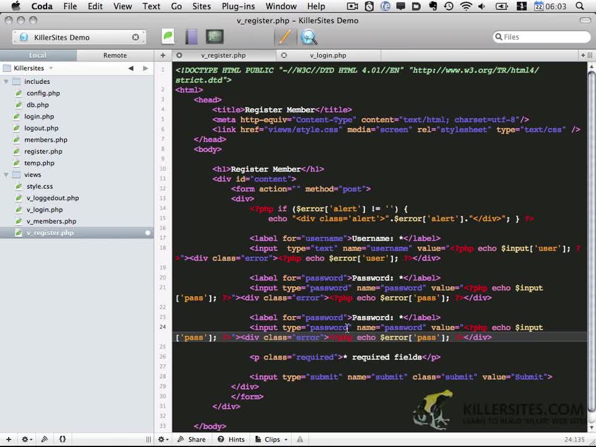This screenshot has height=447, width=596.
Task: Click the Files search field
Action: click(x=541, y=37)
